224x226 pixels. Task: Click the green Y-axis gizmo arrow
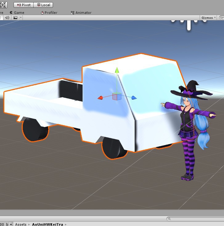click(117, 70)
